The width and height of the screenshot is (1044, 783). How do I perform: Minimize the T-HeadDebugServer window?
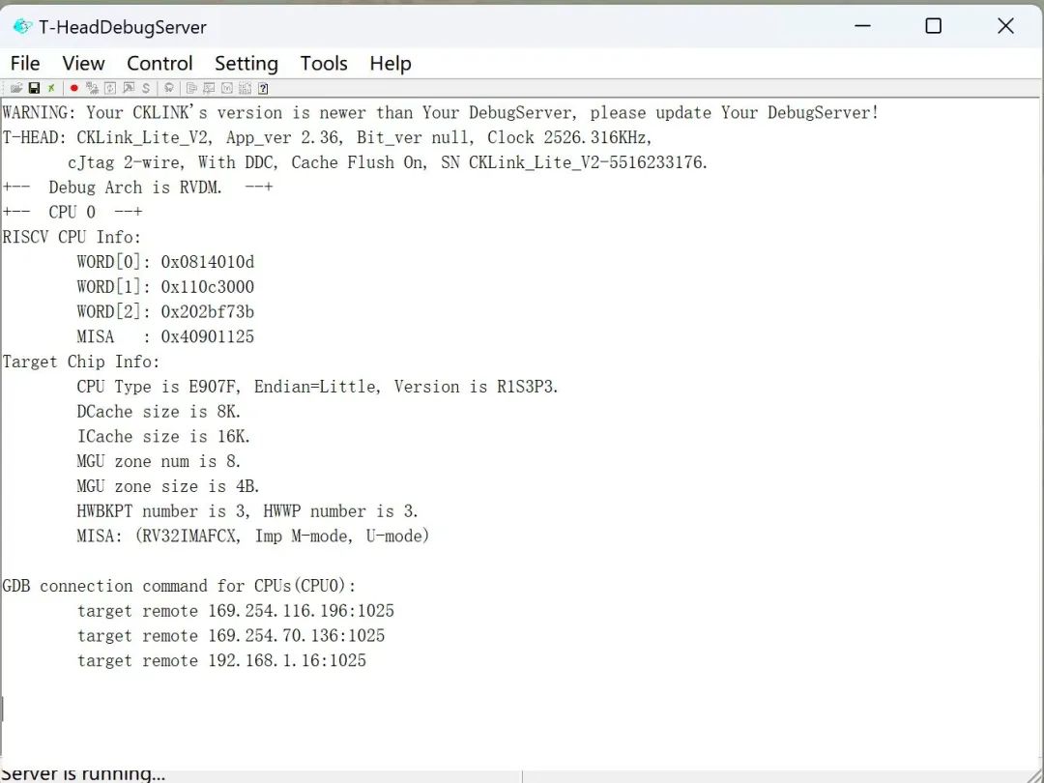pyautogui.click(x=860, y=26)
